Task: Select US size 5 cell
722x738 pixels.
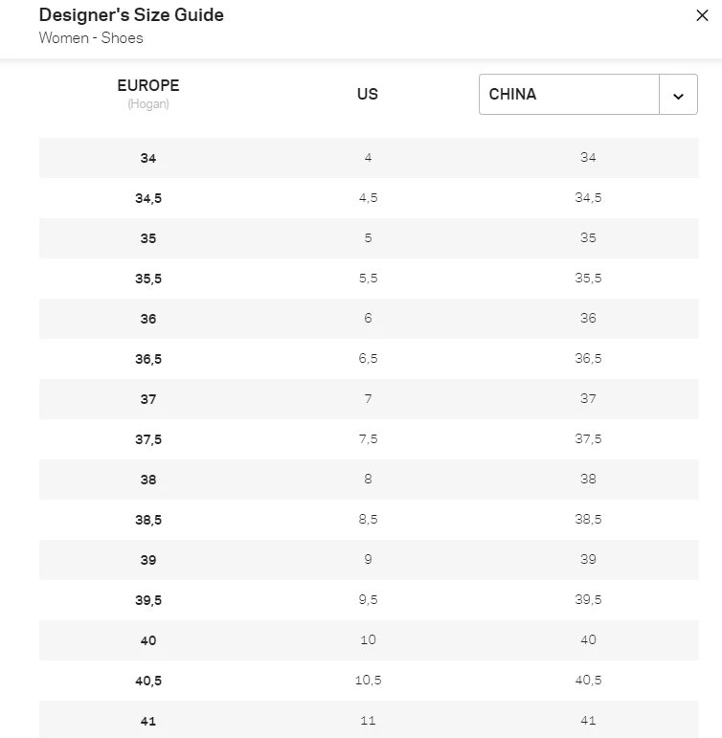Action: click(368, 238)
